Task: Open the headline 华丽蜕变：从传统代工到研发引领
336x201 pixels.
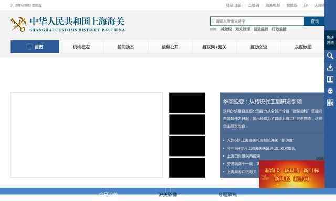Action: point(262,102)
